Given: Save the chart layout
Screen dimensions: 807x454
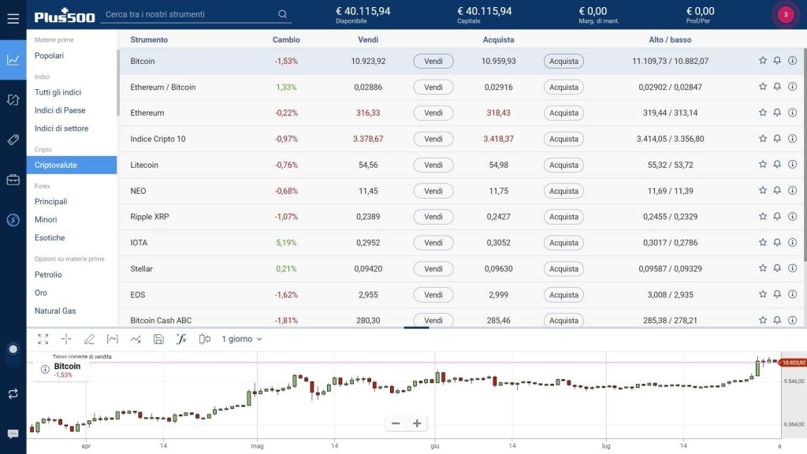Looking at the screenshot, I should 158,339.
